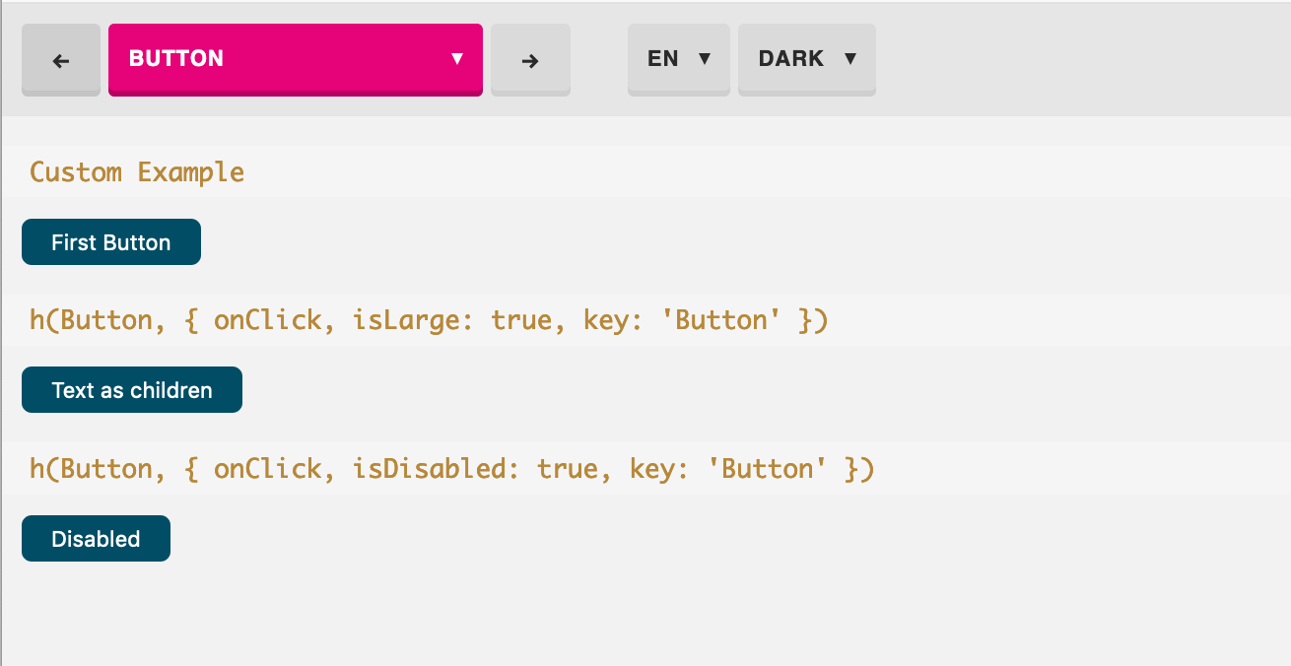The height and width of the screenshot is (666, 1291).
Task: Go forward with the right arrow button
Action: click(530, 60)
